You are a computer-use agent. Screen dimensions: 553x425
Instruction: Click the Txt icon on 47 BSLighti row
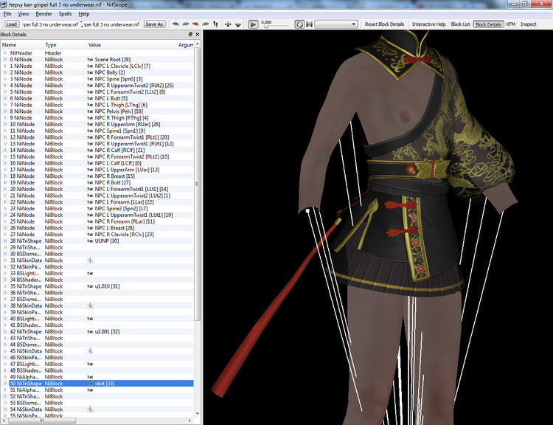(x=90, y=364)
